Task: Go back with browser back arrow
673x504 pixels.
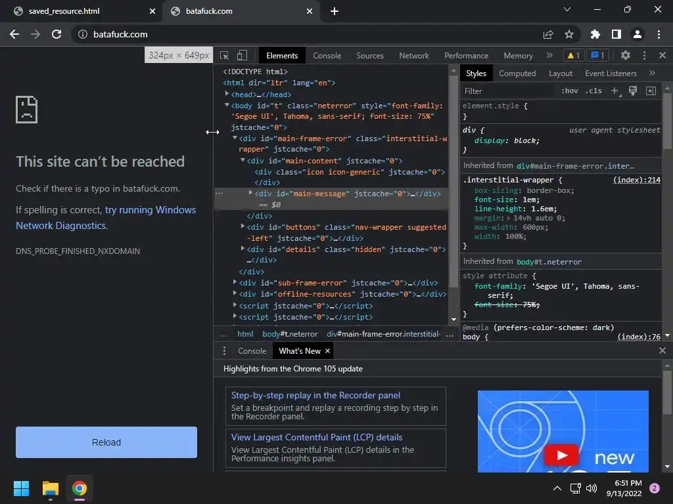Action: [x=14, y=34]
